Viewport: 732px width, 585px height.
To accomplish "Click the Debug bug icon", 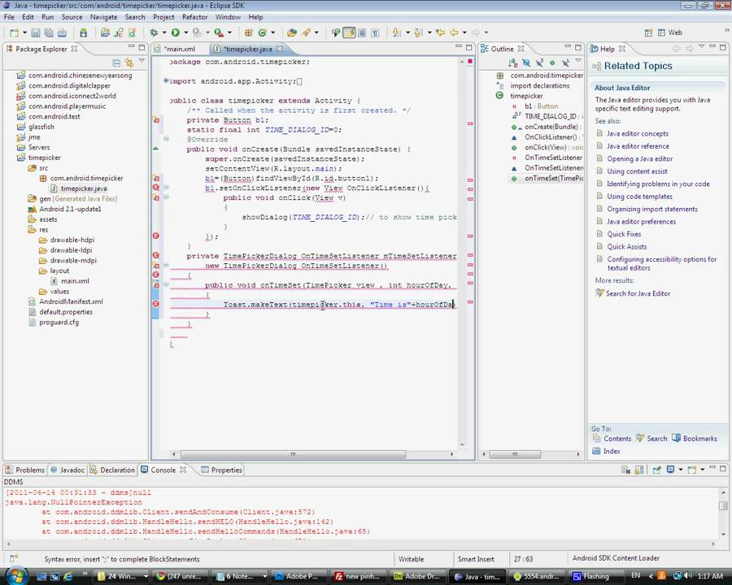I will (x=153, y=32).
